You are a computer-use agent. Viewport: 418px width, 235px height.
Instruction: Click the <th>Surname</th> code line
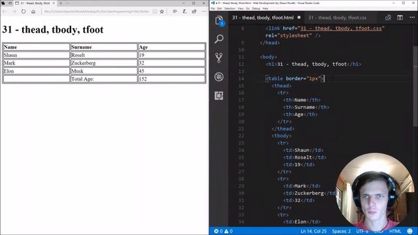[x=306, y=107]
